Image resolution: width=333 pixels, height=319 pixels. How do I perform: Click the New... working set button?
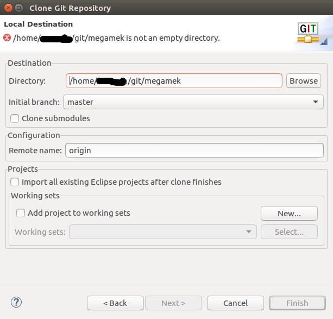click(x=289, y=214)
